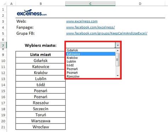Click the 'Web:' label
This screenshot has height=132, width=168.
(21, 21)
